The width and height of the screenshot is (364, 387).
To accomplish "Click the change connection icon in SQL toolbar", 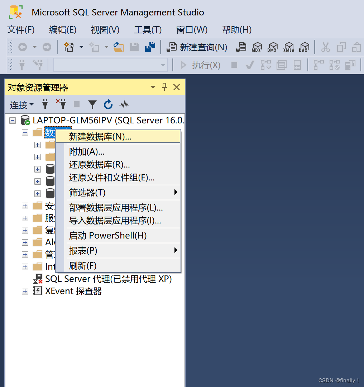I will pos(38,65).
